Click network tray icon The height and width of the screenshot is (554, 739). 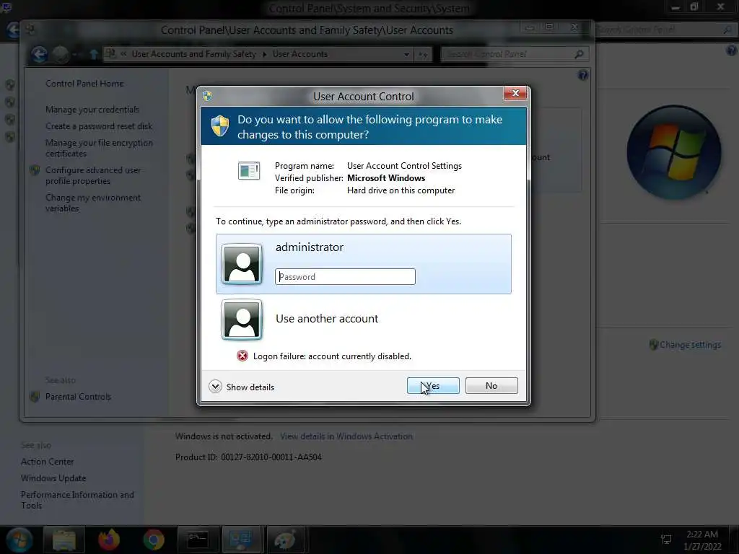(x=666, y=540)
